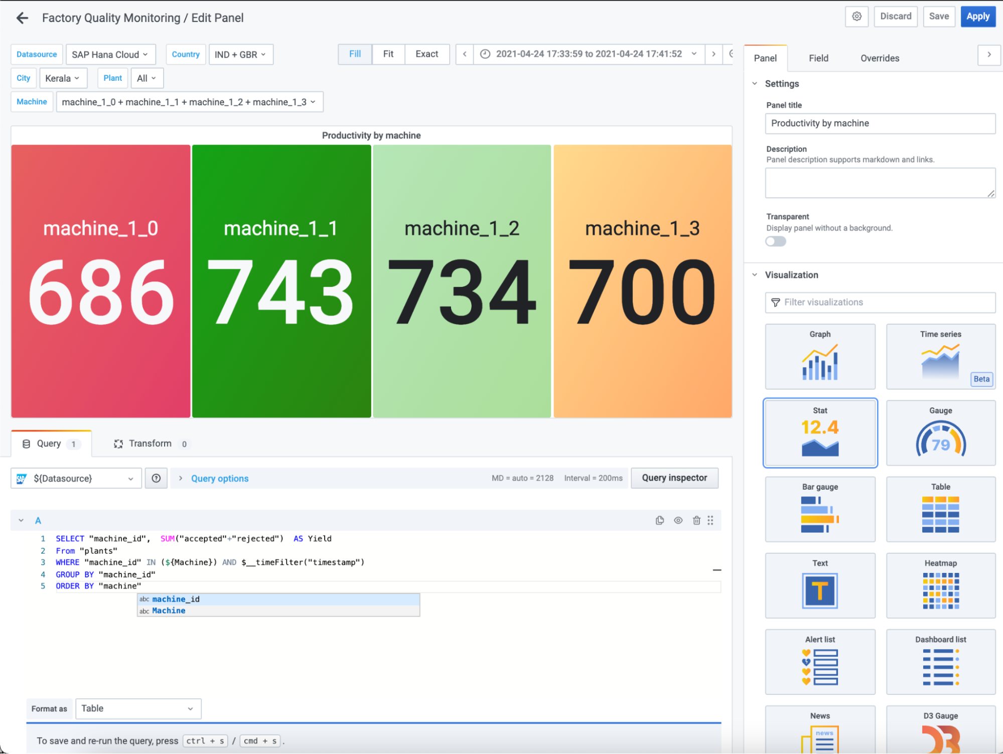Click the duplicate query icon
The width and height of the screenshot is (1003, 754).
click(x=660, y=520)
